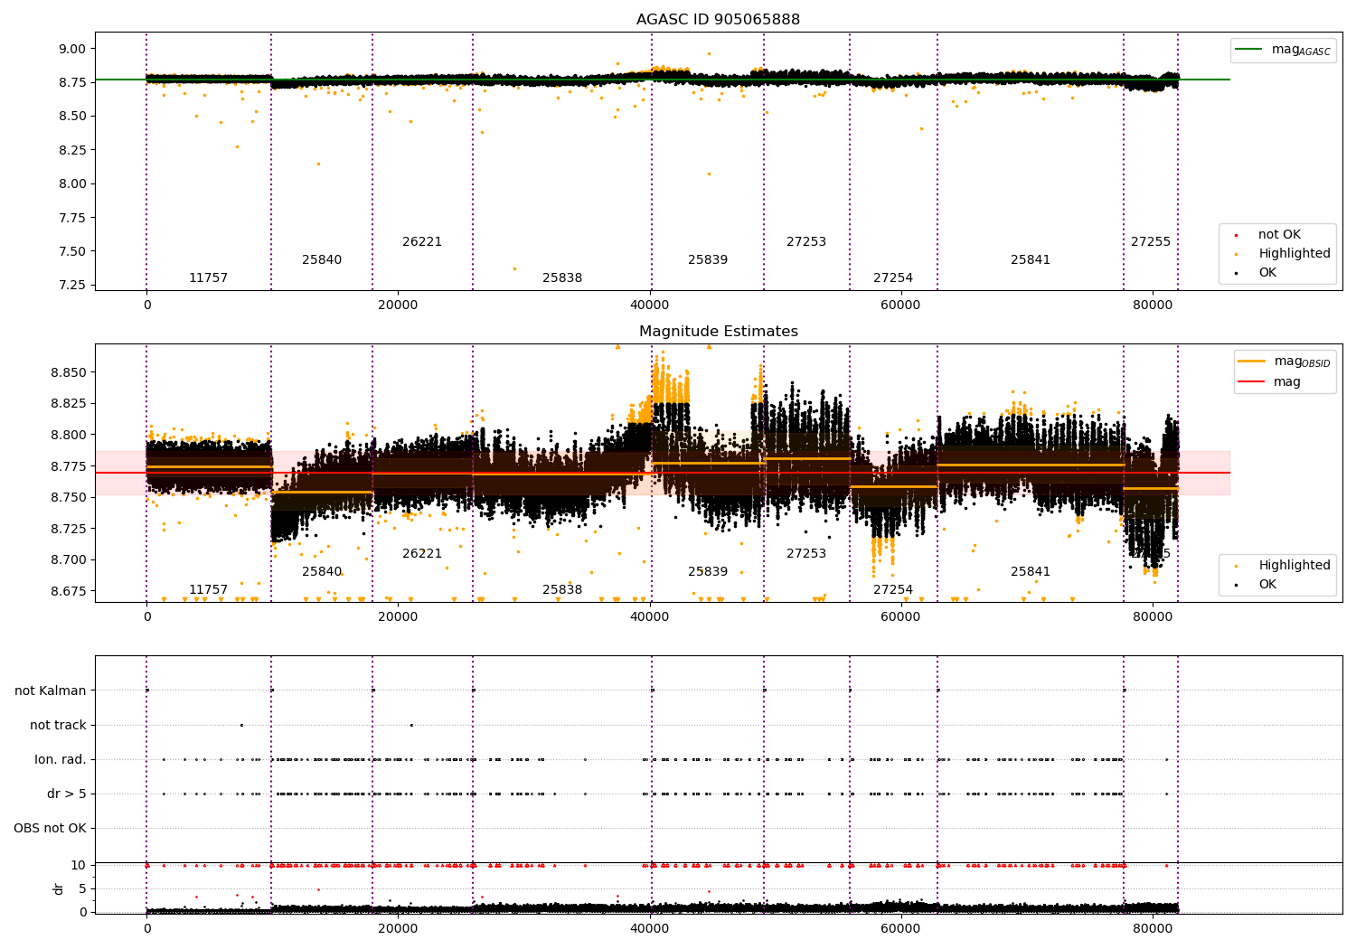This screenshot has height=949, width=1356.
Task: Click the "OBS not OK" flag row label
Action: pos(50,829)
